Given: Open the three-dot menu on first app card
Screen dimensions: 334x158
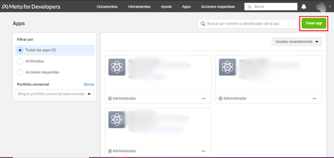Looking at the screenshot, I should pos(204,99).
